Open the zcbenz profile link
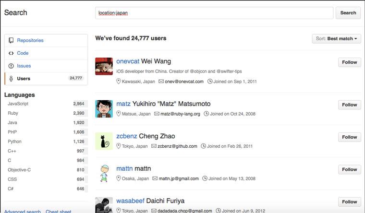Screen dimensions: 365x213 tap(127, 136)
